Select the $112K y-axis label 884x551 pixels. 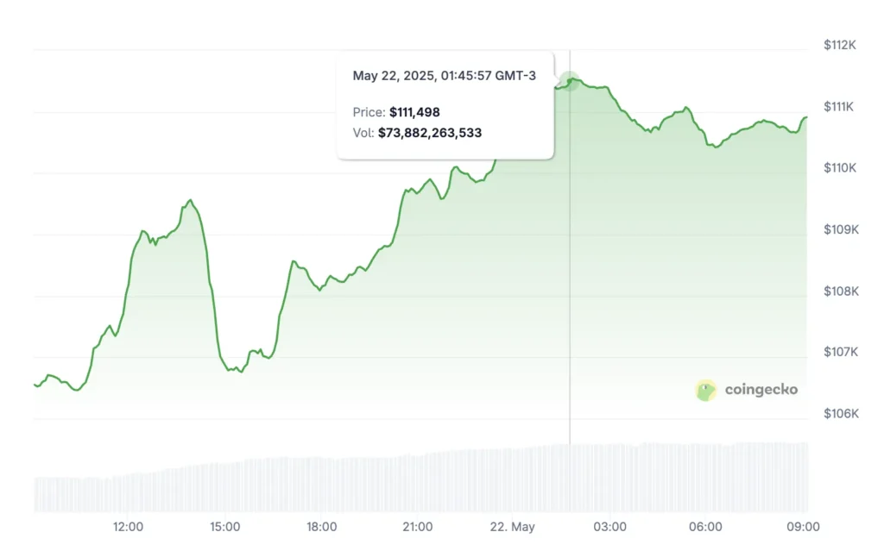(x=840, y=45)
